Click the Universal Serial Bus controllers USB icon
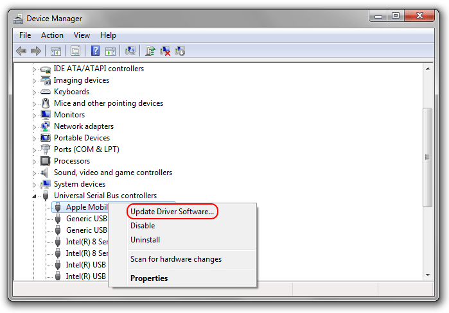Image resolution: width=449 pixels, height=313 pixels. point(45,196)
